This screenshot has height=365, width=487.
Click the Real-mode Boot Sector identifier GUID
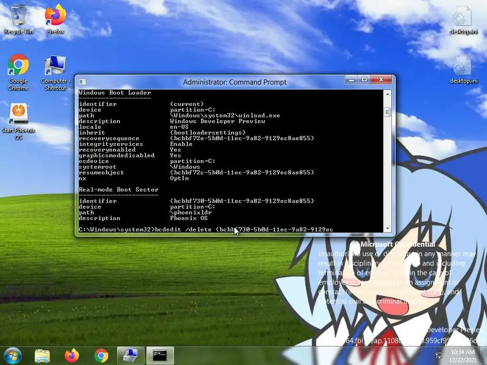click(242, 201)
